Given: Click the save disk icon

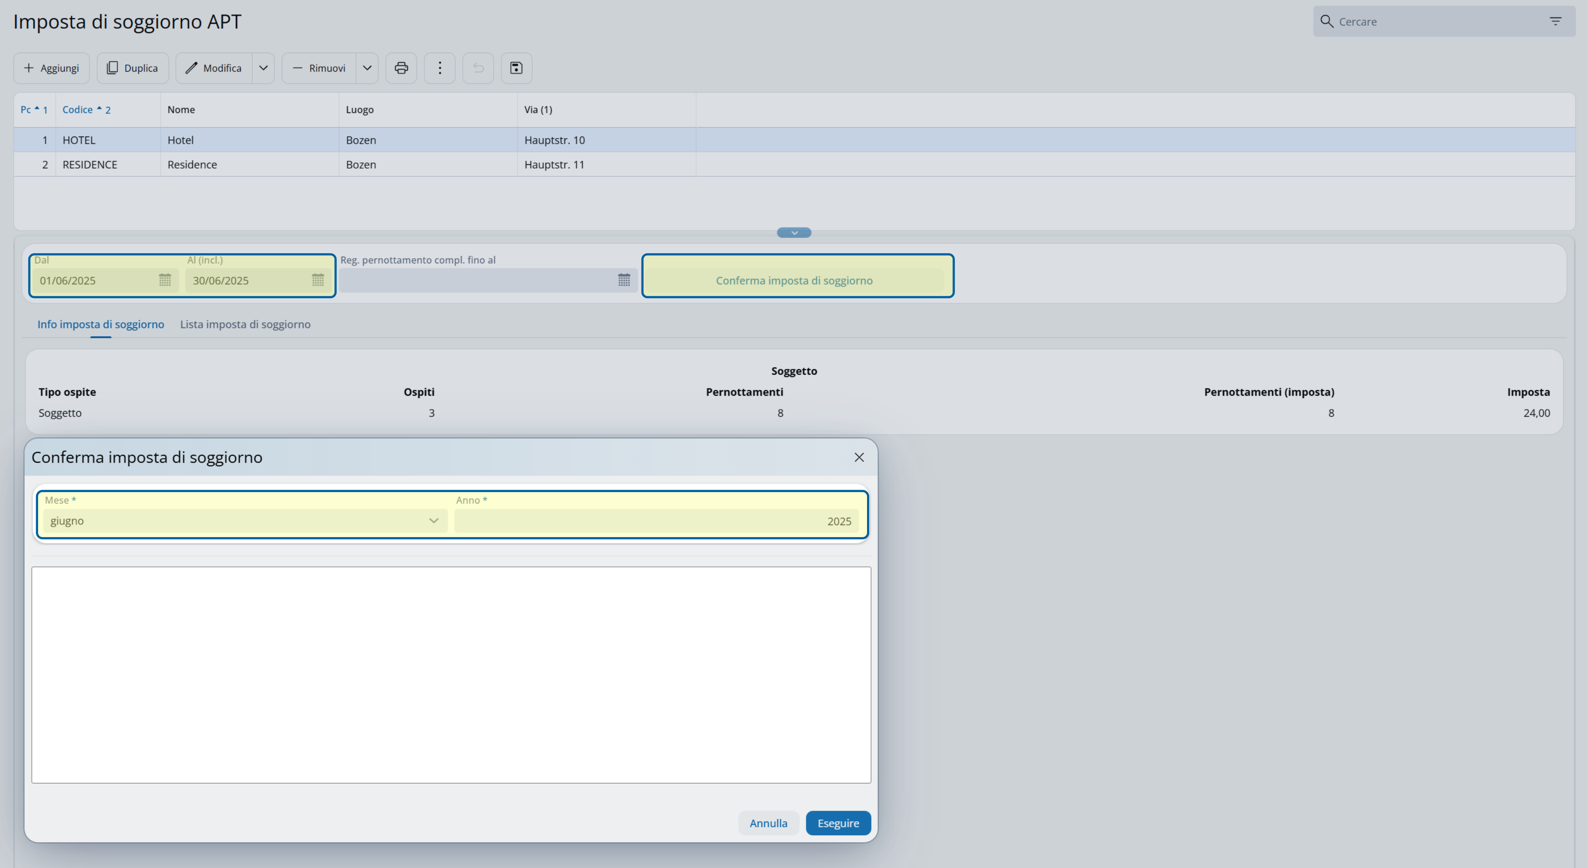Looking at the screenshot, I should (516, 68).
